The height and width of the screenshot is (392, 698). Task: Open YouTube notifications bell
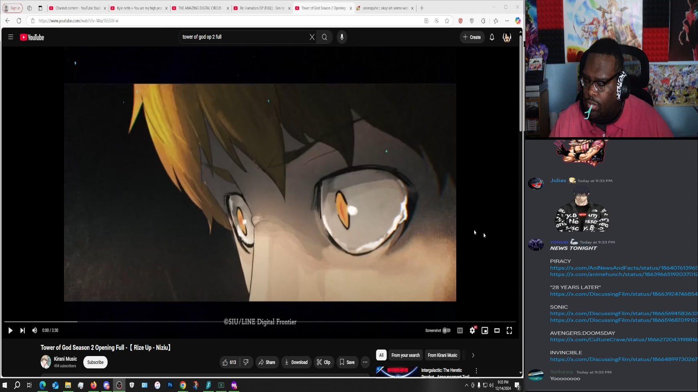[x=492, y=37]
